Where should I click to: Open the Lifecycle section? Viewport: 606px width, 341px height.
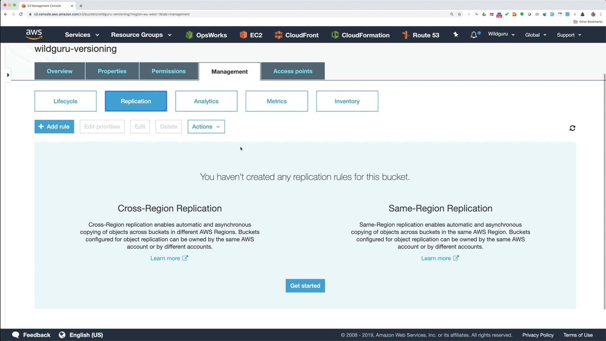[65, 101]
